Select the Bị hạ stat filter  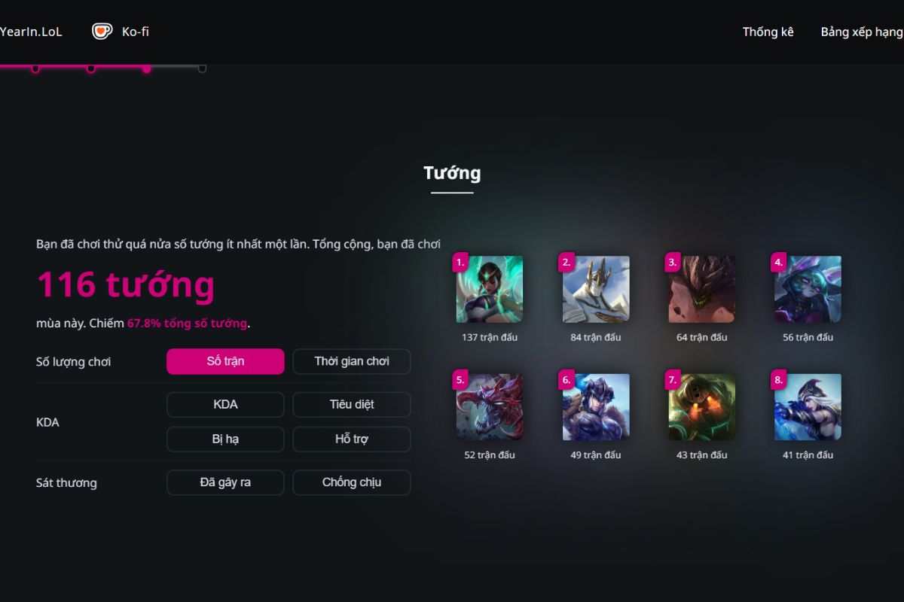[x=225, y=439]
